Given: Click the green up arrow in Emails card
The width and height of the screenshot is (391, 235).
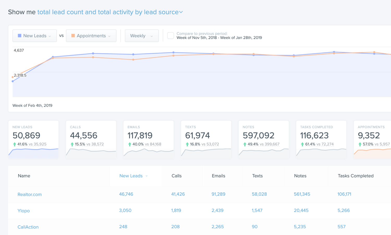Looking at the screenshot, I should (x=130, y=144).
